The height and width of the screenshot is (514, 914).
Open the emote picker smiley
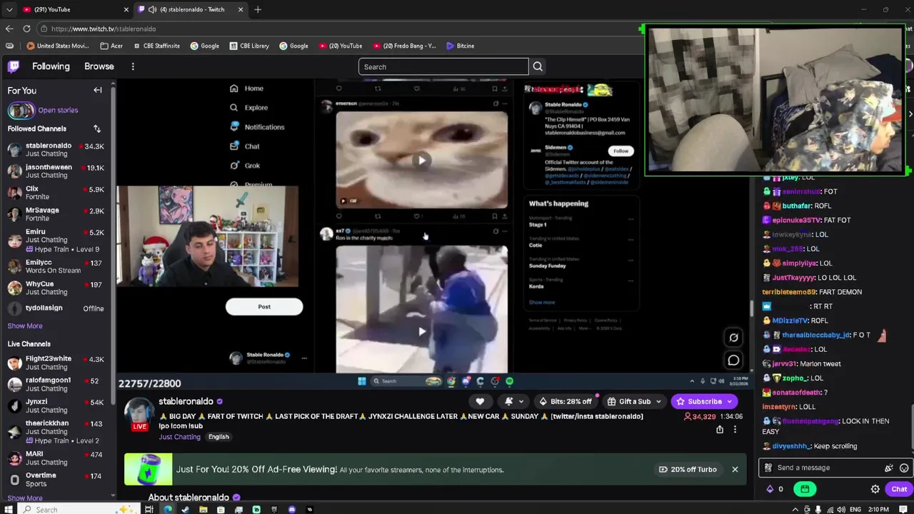[x=904, y=468]
